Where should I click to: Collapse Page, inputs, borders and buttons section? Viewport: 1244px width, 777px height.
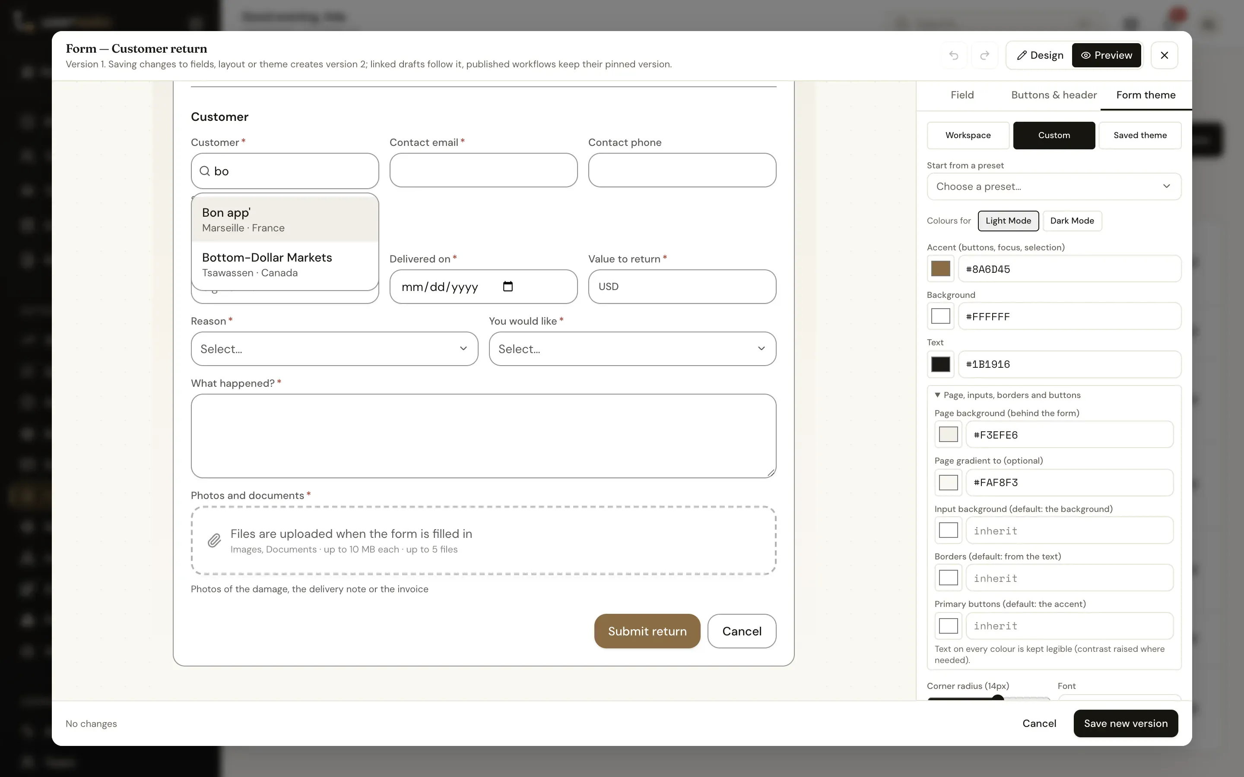[1008, 395]
